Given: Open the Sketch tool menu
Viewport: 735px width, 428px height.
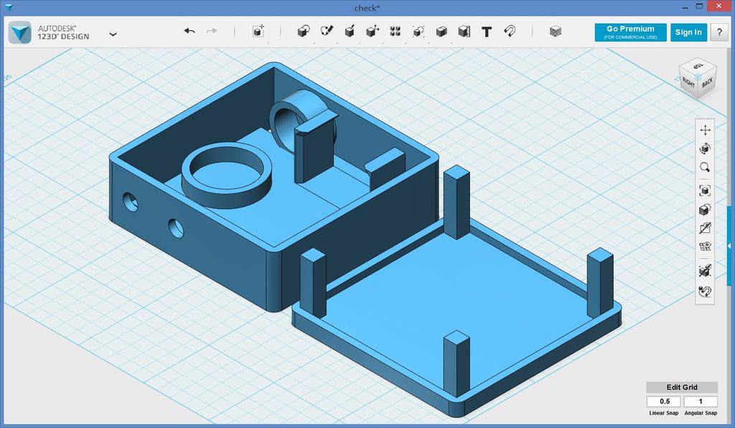Looking at the screenshot, I should [x=327, y=31].
